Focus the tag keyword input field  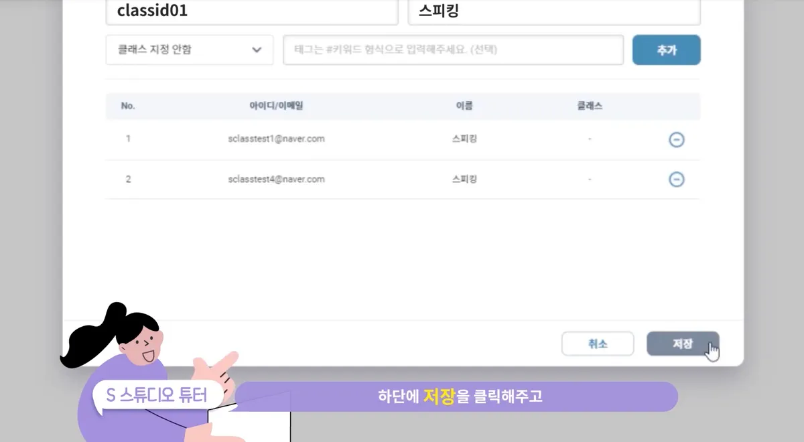453,50
